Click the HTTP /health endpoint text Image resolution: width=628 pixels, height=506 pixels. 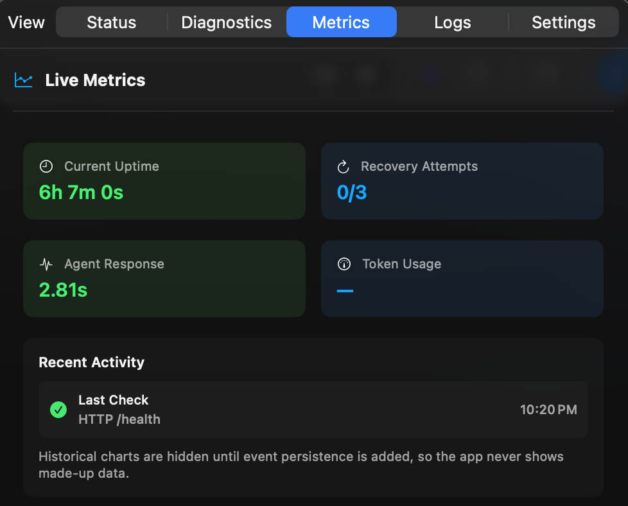[114, 419]
